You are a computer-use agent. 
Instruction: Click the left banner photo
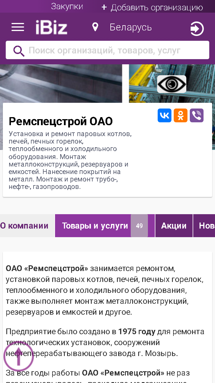click(61, 84)
